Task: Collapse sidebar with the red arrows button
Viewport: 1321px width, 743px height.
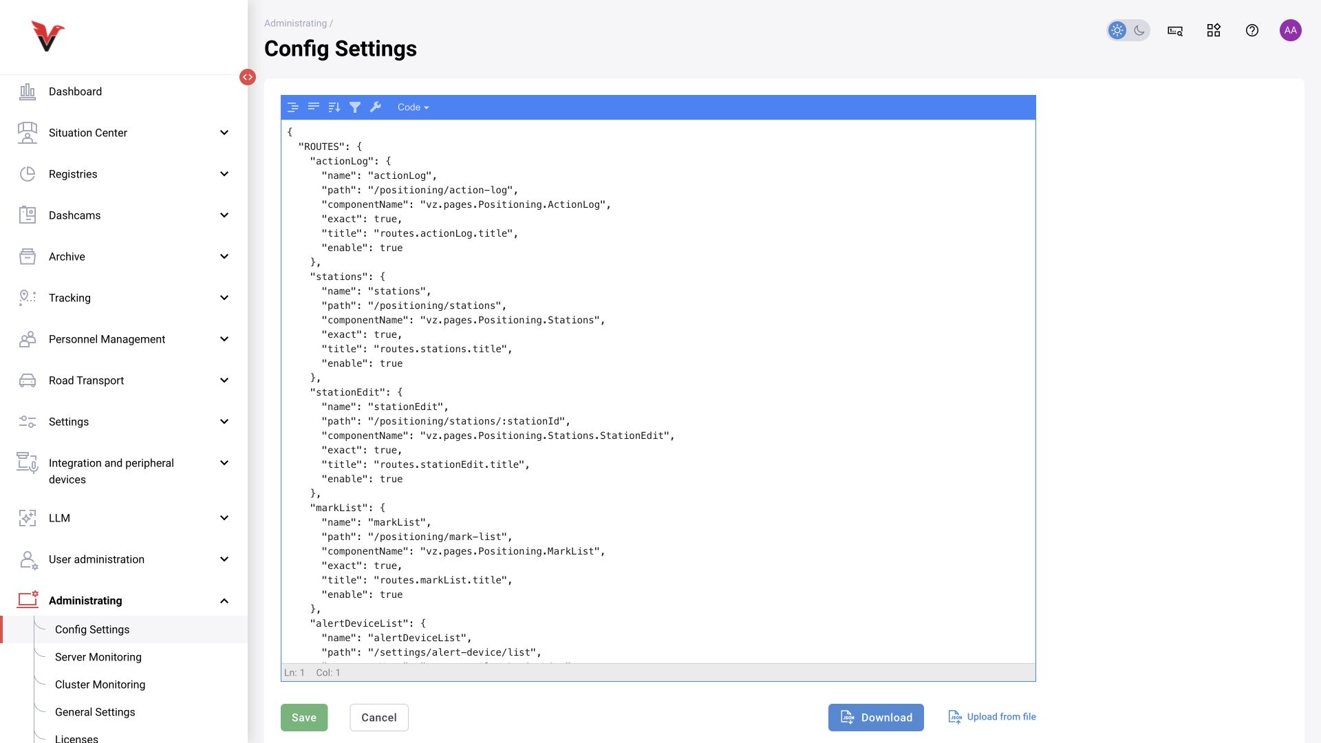Action: tap(248, 77)
